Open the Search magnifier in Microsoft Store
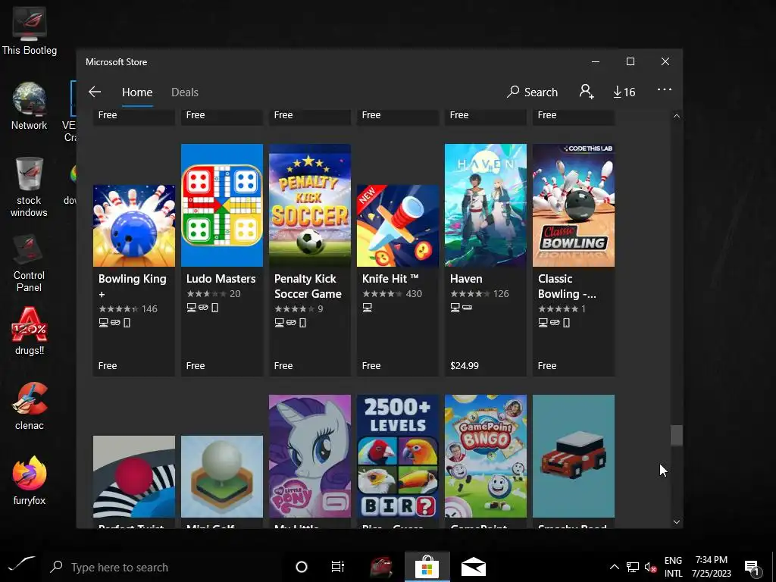This screenshot has height=582, width=776. [x=532, y=92]
